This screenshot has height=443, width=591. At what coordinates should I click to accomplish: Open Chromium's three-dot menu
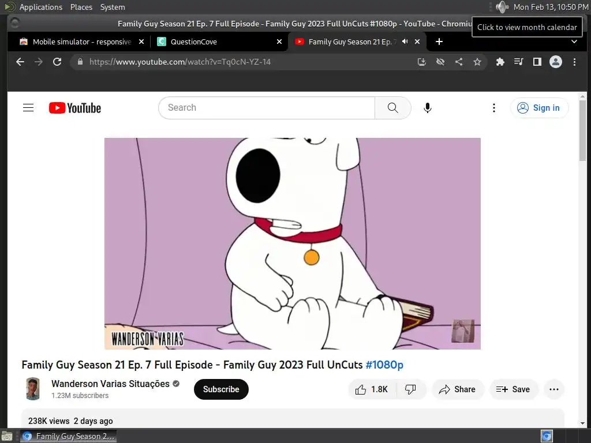point(574,62)
